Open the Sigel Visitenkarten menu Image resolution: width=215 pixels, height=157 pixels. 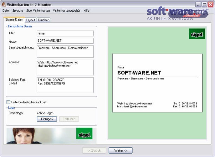pyautogui.click(x=38, y=11)
